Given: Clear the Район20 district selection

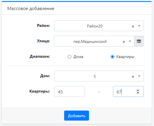Looking at the screenshot, I should 133,26.
